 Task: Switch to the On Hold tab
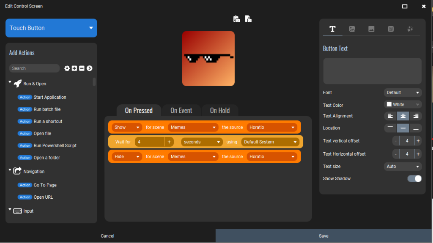pos(220,110)
